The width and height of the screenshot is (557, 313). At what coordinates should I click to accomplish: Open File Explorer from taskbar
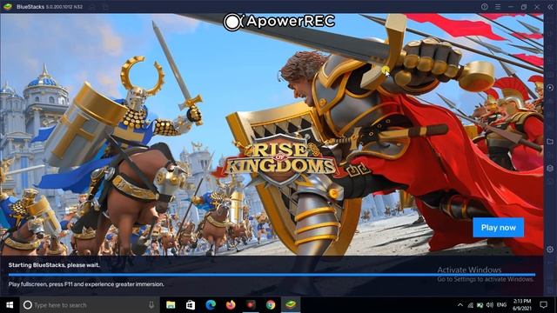click(171, 305)
